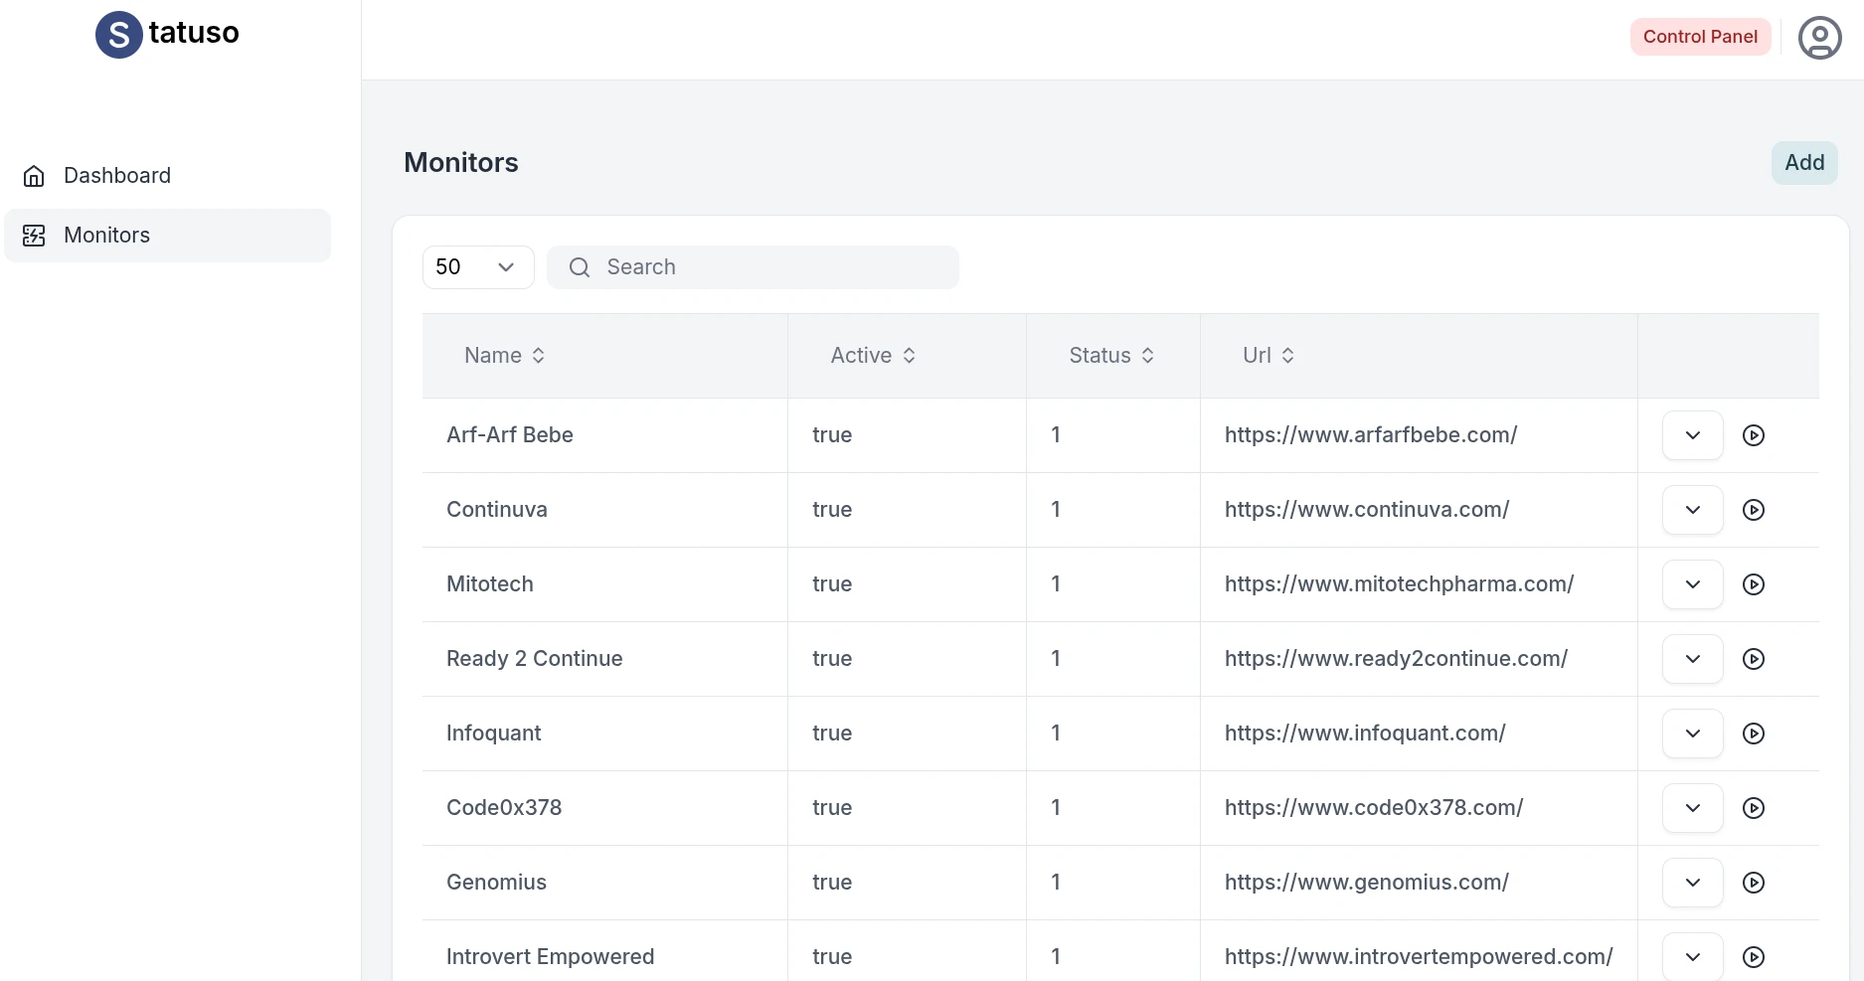Open the Control Panel
This screenshot has height=981, width=1864.
(x=1700, y=37)
